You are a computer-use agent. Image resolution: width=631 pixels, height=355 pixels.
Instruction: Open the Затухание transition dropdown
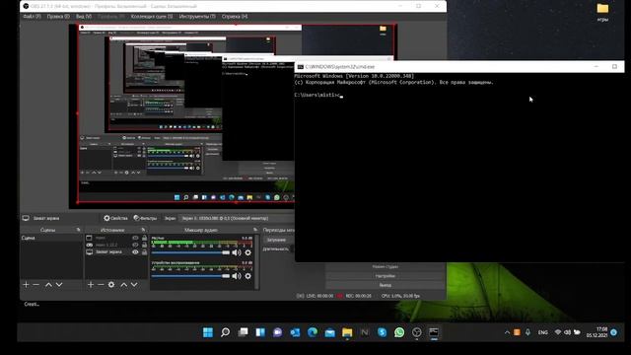click(x=279, y=240)
